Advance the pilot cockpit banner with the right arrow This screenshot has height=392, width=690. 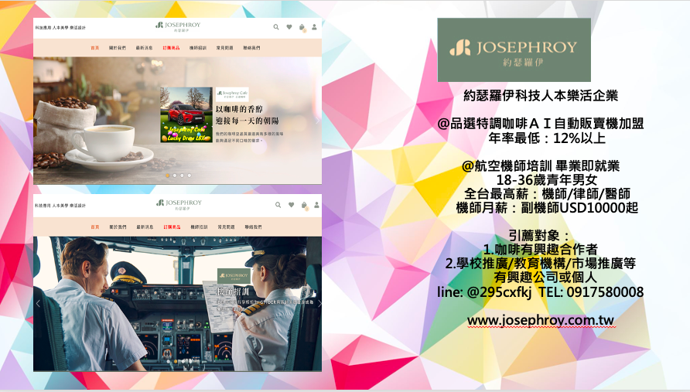tap(319, 303)
